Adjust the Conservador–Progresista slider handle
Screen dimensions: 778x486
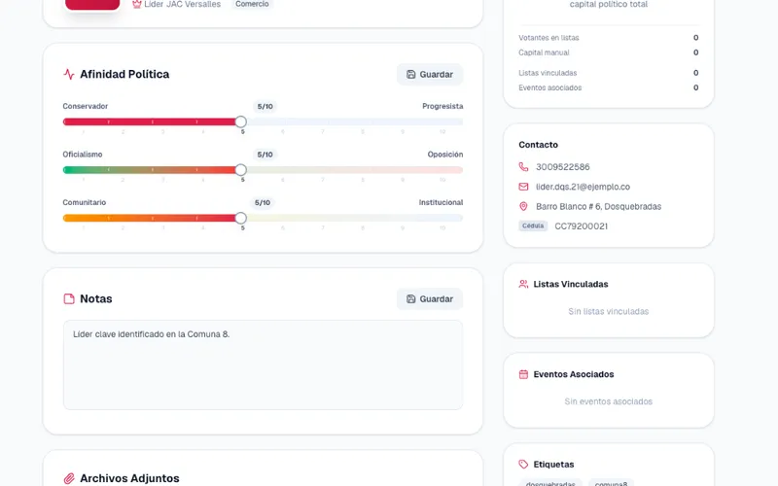click(x=240, y=122)
